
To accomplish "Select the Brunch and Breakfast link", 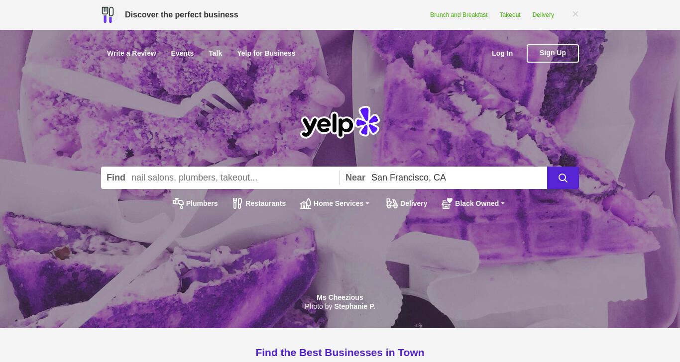I will (x=459, y=15).
